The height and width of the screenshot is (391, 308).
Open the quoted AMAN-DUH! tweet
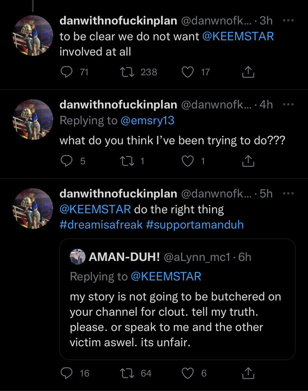[177, 313]
